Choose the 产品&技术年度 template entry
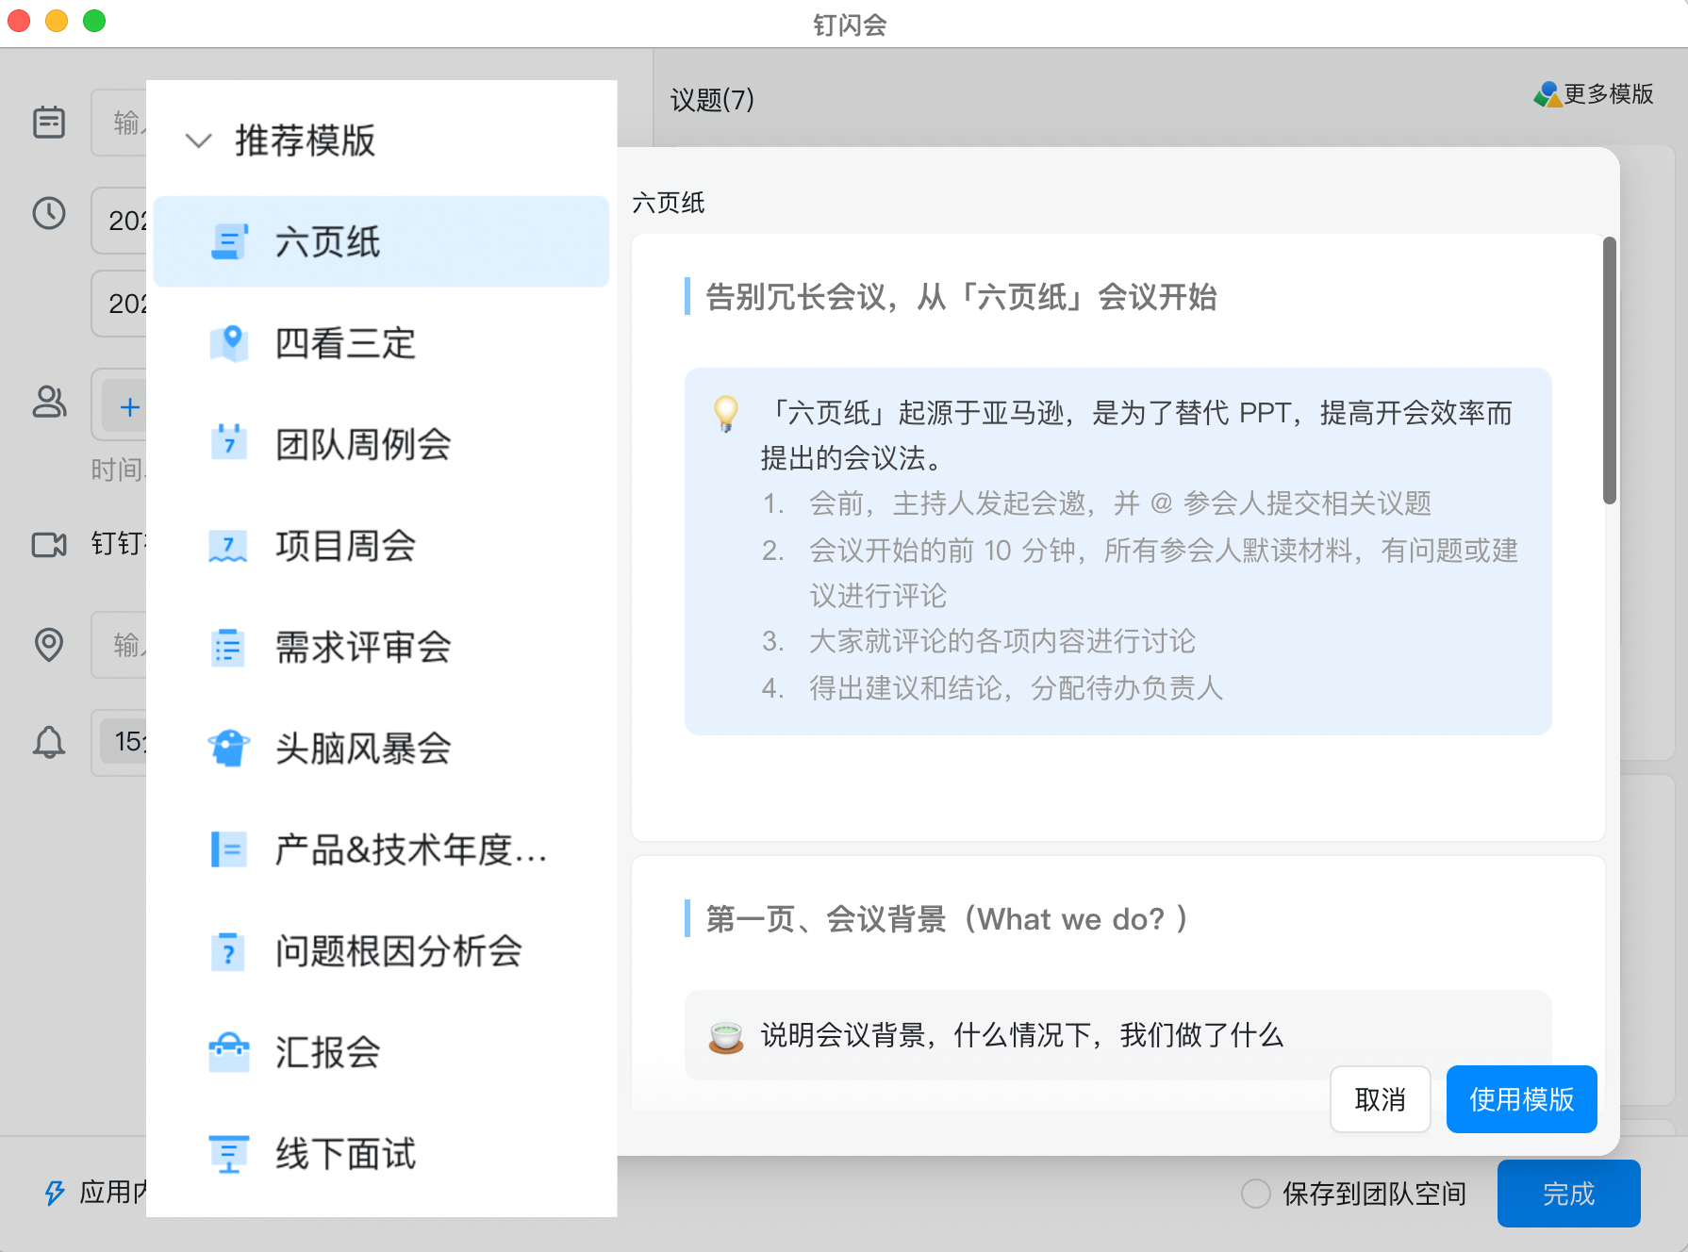 click(x=381, y=849)
